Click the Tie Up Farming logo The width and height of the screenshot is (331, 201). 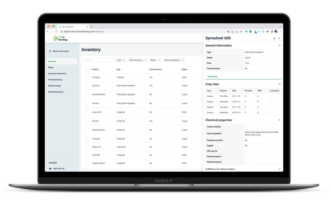[60, 38]
